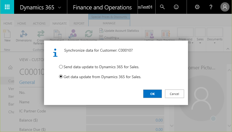Click the Cancel button

174,94
